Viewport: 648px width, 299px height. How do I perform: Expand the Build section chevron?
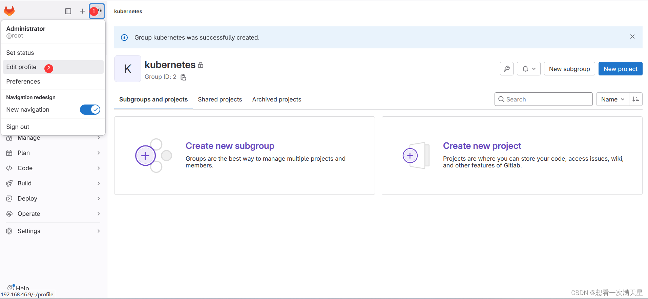click(99, 183)
